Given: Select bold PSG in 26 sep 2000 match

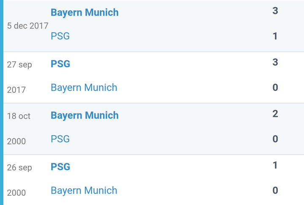Looking at the screenshot, I should point(60,167).
